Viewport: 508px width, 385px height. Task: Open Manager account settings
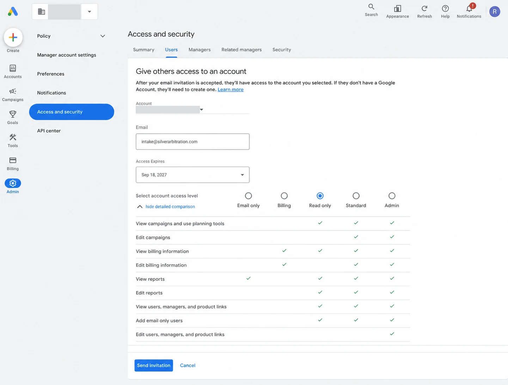pos(67,55)
